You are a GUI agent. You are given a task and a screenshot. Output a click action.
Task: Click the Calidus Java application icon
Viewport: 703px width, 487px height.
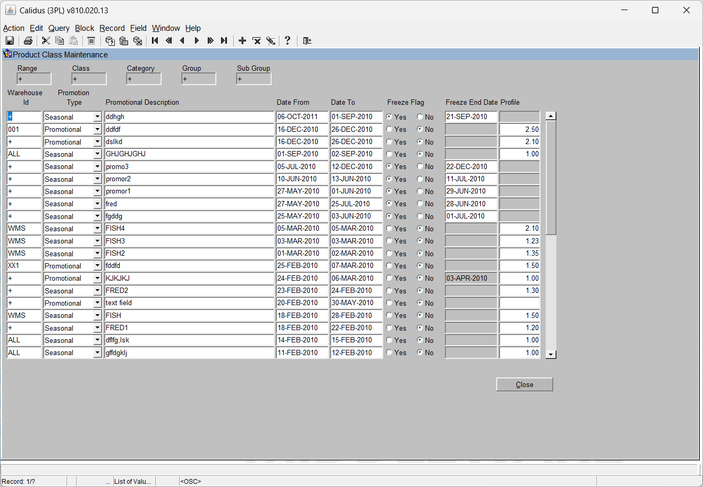[x=10, y=10]
